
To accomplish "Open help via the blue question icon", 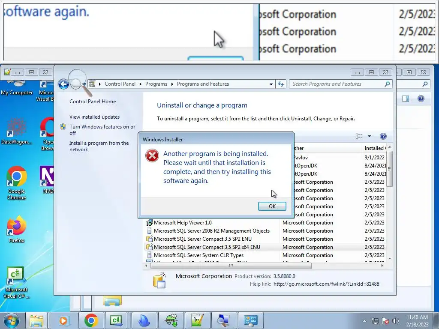I will pyautogui.click(x=383, y=136).
